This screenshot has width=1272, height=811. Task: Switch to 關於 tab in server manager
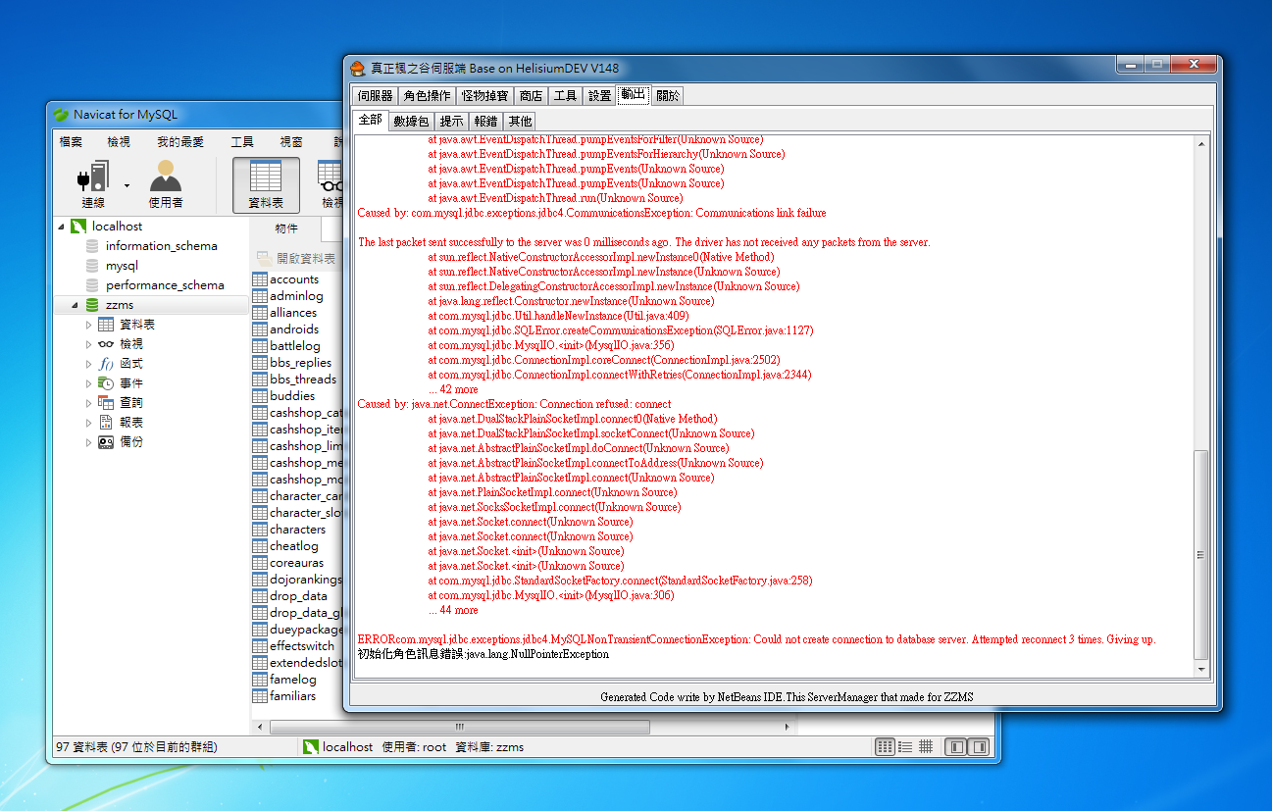(667, 95)
